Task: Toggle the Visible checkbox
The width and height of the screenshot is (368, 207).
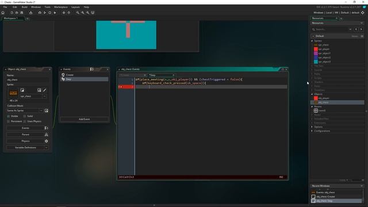Action: [9, 116]
